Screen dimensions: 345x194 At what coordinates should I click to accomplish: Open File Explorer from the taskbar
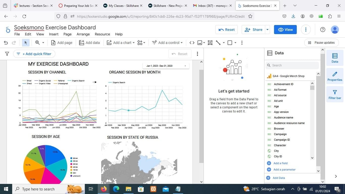129,189
